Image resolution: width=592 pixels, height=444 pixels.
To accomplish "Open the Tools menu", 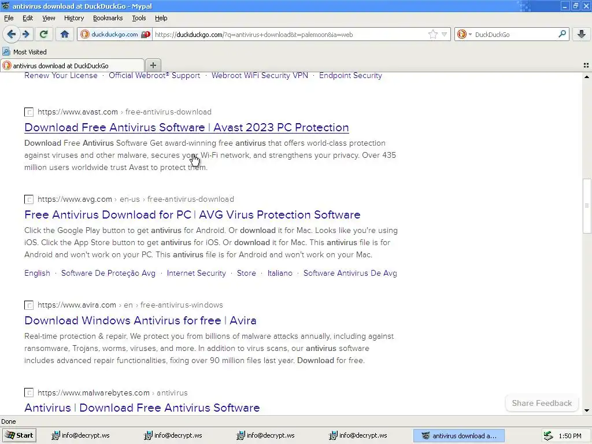I will [139, 18].
